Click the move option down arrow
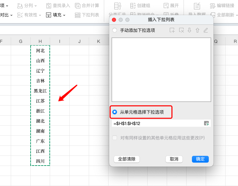Image resolution: width=238 pixels, height=186 pixels. (190, 30)
